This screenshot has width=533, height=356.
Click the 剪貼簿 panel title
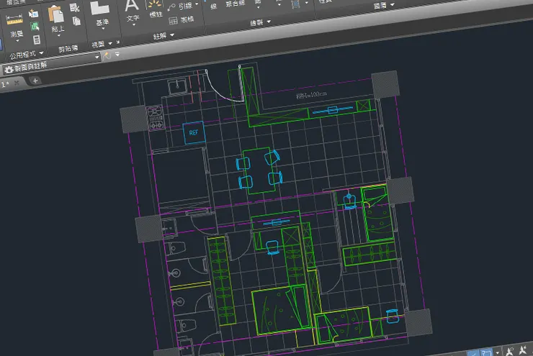click(68, 49)
